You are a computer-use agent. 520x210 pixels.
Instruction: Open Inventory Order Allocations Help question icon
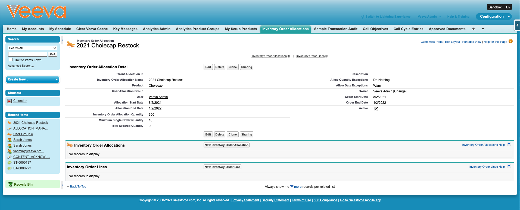click(x=509, y=144)
